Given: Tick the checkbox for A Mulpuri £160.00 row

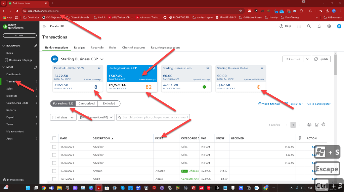Looking at the screenshot, I should (54, 163).
